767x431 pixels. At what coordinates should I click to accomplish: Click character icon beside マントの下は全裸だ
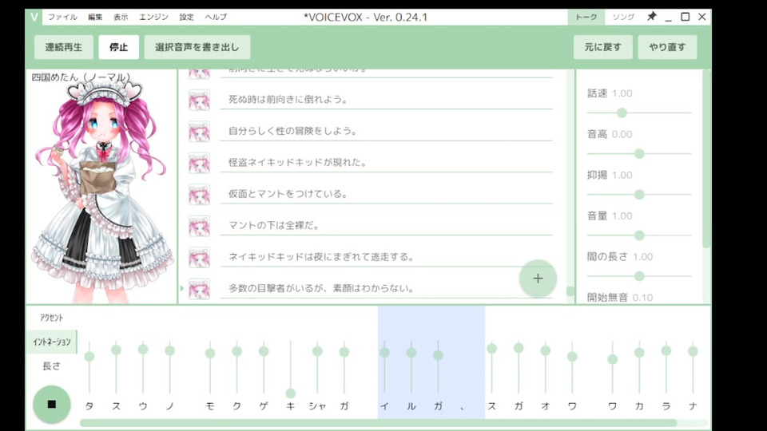199,226
